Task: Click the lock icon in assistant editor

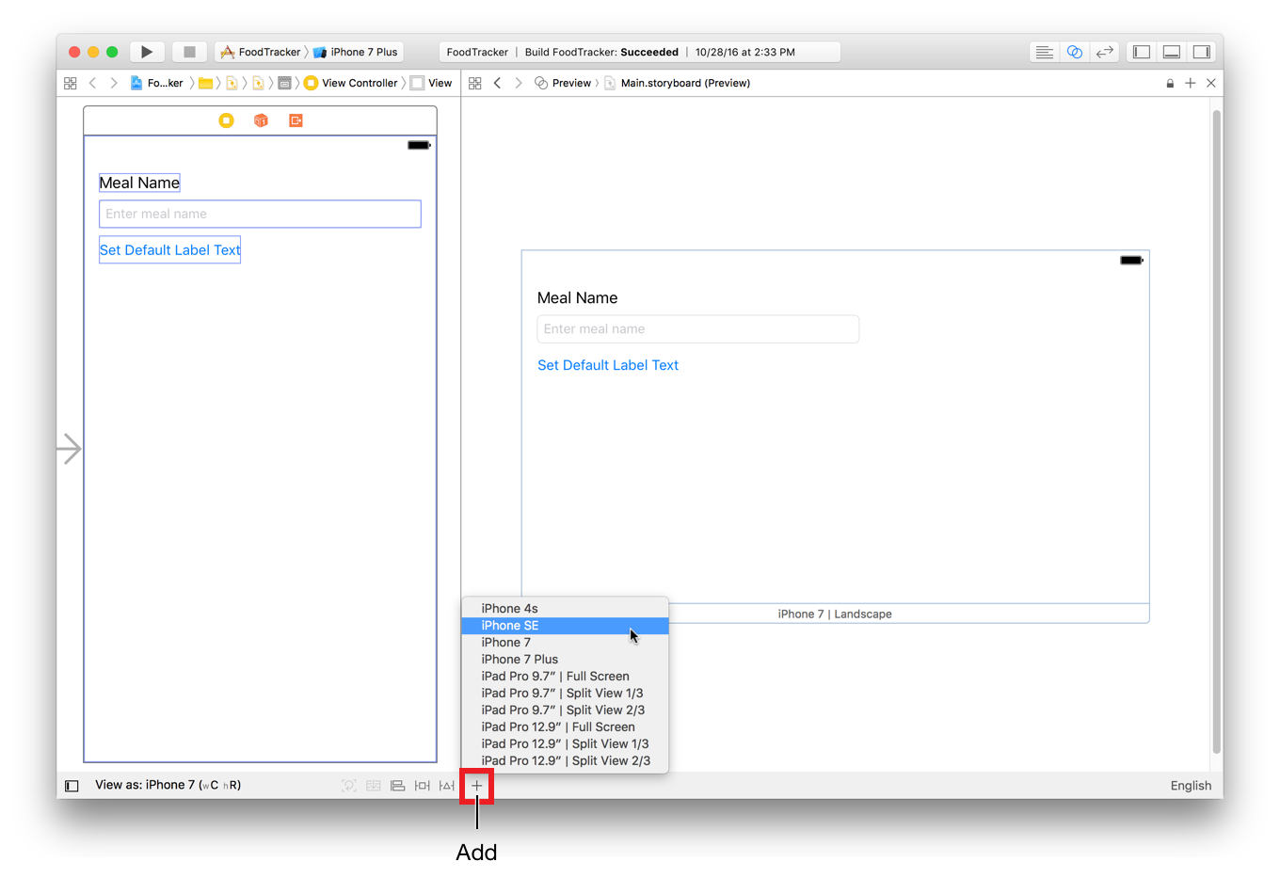Action: [1170, 83]
